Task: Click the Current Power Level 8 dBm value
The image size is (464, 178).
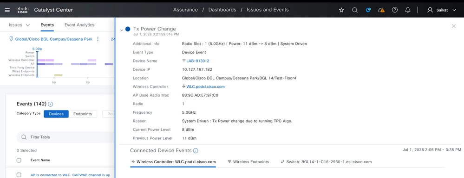Action: [188, 129]
